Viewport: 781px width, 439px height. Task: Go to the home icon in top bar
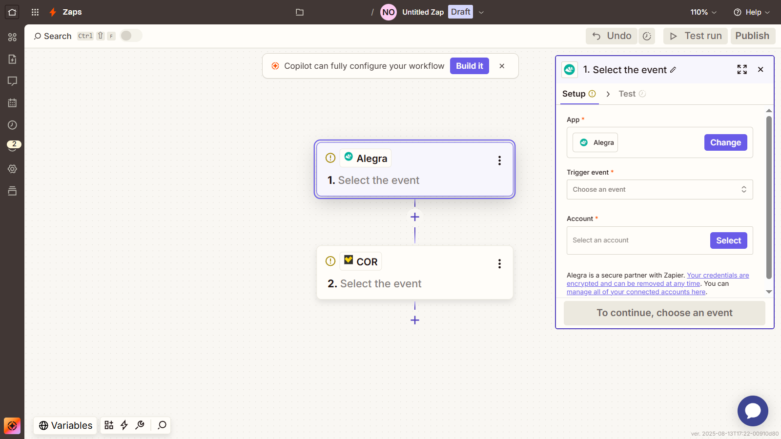coord(12,12)
